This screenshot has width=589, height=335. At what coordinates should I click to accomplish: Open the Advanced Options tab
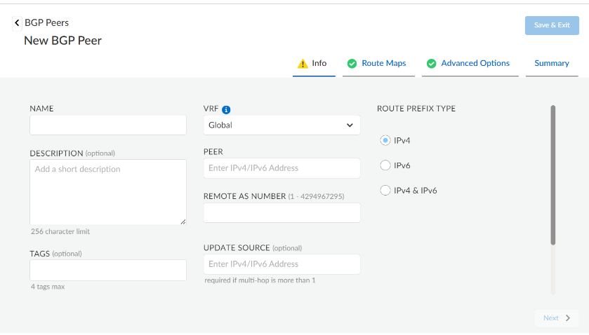[475, 64]
